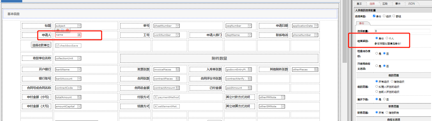Click the move handle icon above name field
This screenshot has width=432, height=121.
(x=58, y=30)
